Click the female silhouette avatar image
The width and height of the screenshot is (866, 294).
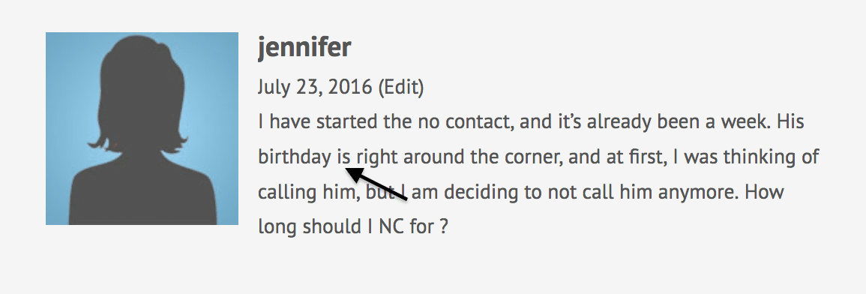(142, 128)
